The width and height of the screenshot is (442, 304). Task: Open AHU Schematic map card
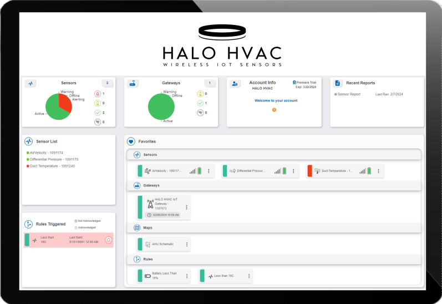(164, 244)
